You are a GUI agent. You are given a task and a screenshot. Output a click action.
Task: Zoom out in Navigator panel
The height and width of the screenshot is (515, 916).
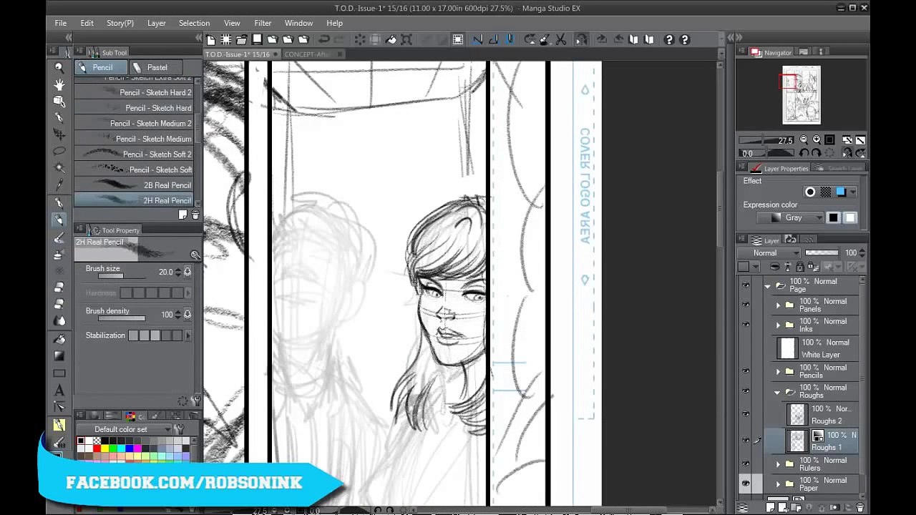(804, 140)
